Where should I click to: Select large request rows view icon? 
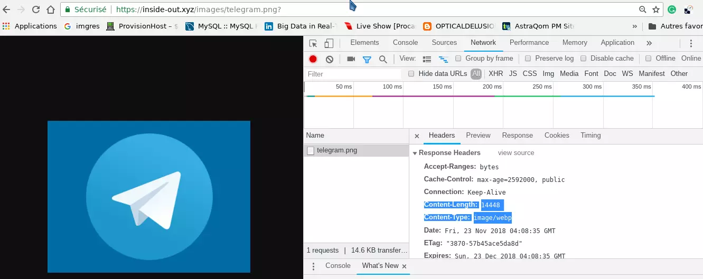point(427,59)
